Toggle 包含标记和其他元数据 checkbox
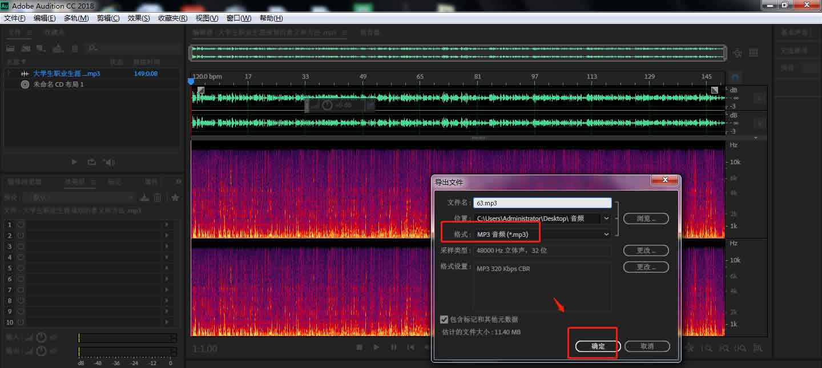This screenshot has height=368, width=822. (x=444, y=320)
